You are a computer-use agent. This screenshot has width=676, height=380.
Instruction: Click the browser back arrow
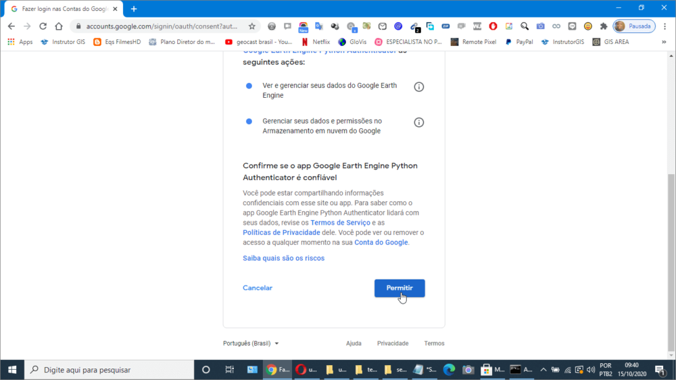click(11, 26)
